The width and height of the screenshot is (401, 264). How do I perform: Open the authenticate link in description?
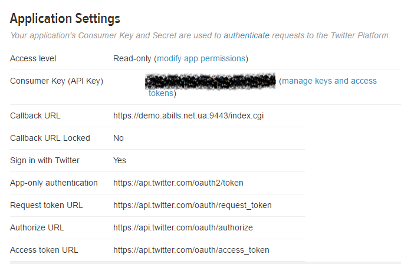pos(246,35)
